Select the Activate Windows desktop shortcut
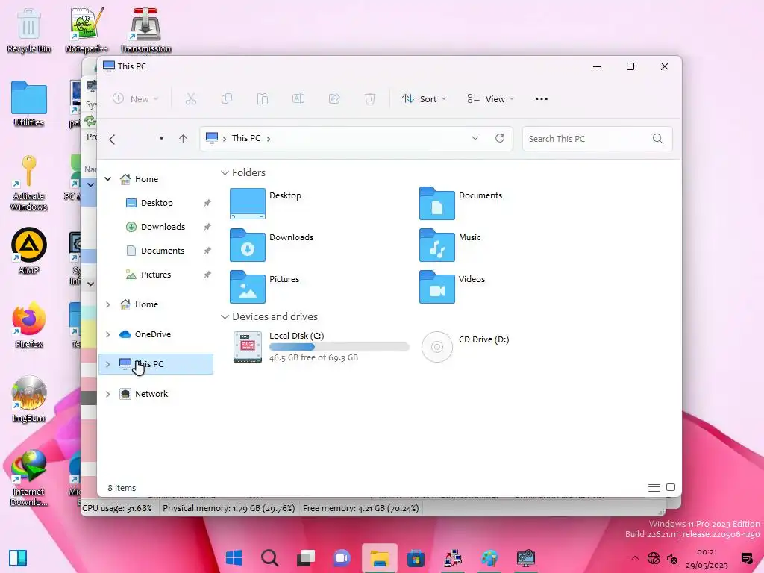The image size is (764, 573). point(29,184)
